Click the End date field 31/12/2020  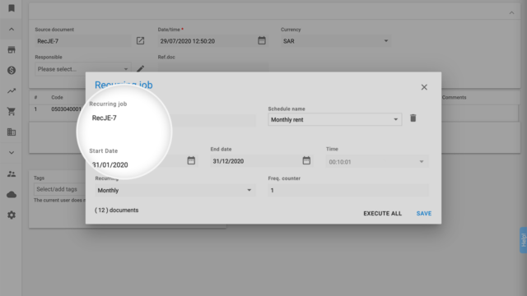[x=255, y=161]
